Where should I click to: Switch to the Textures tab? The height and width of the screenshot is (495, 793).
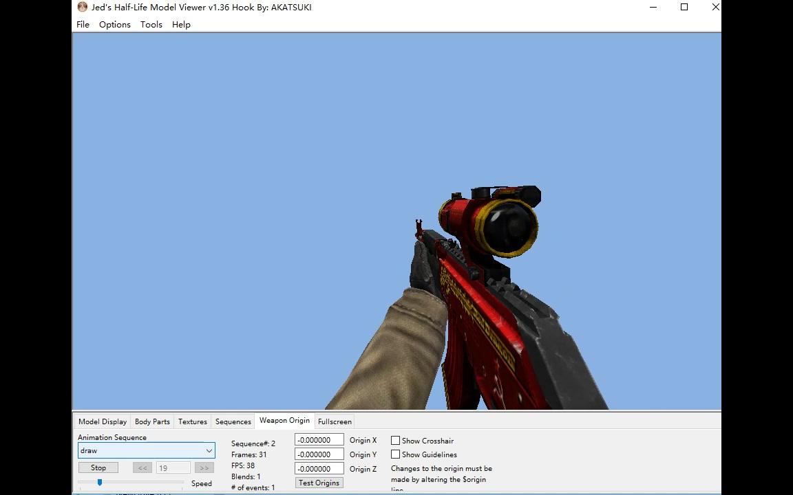click(x=192, y=421)
